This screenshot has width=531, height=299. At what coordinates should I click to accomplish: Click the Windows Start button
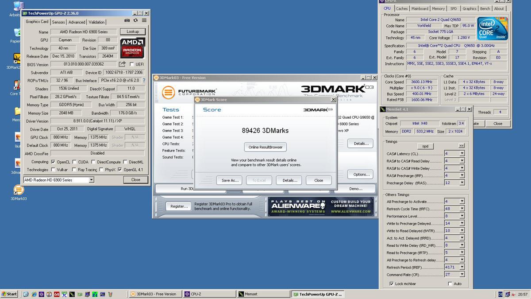9,294
